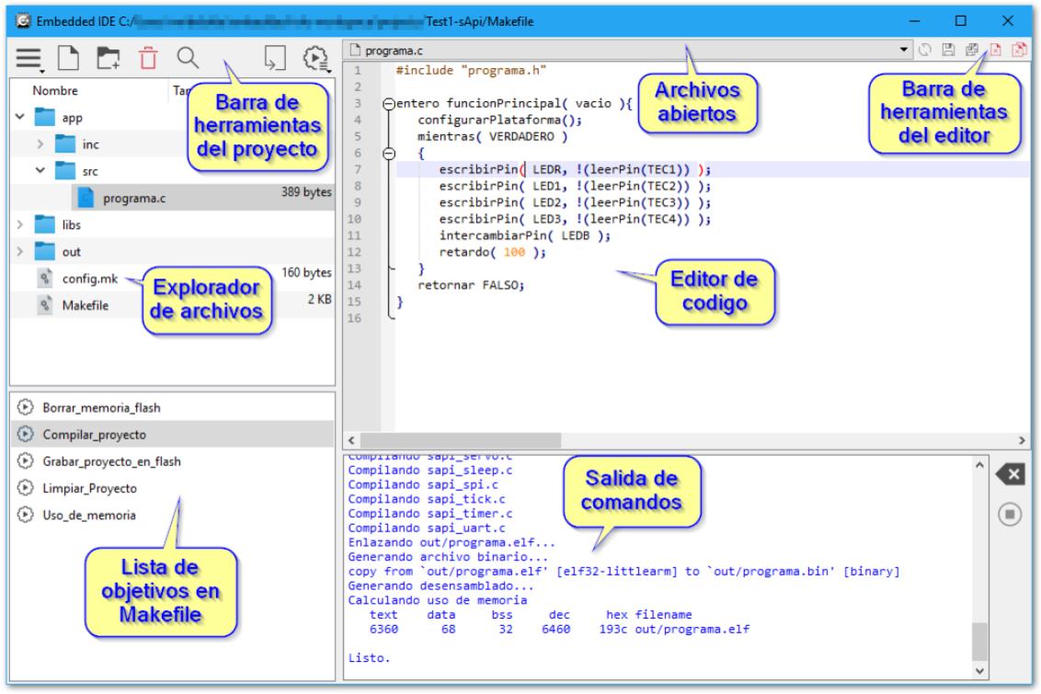The width and height of the screenshot is (1041, 694).
Task: Click the new folder toolbar icon
Action: 109,59
